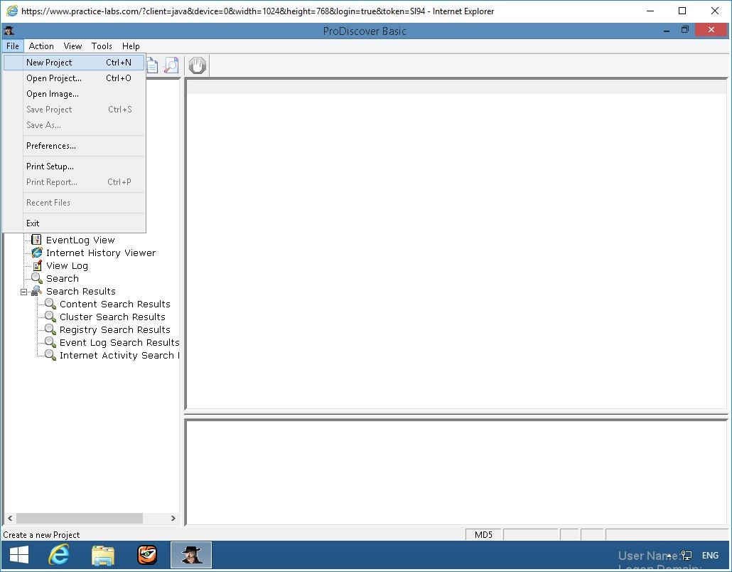Select EventLog View tree item
The height and width of the screenshot is (572, 732).
pyautogui.click(x=80, y=240)
